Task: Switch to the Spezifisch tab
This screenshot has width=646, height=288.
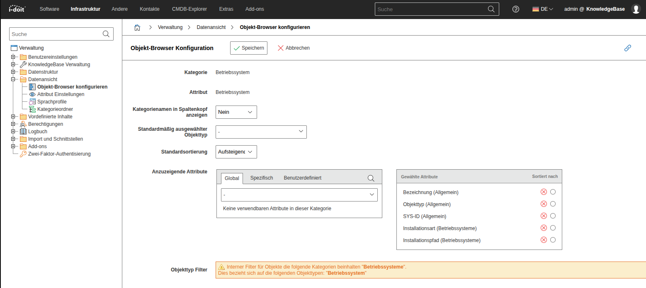Action: pos(262,178)
